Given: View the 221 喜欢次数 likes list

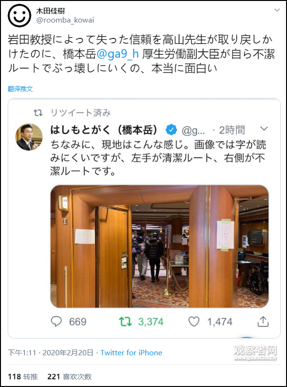Looking at the screenshot, I should click(69, 376).
